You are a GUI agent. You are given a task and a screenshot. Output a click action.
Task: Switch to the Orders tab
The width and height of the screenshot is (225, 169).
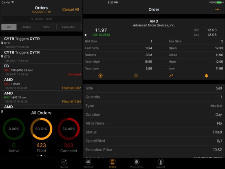tap(112, 163)
